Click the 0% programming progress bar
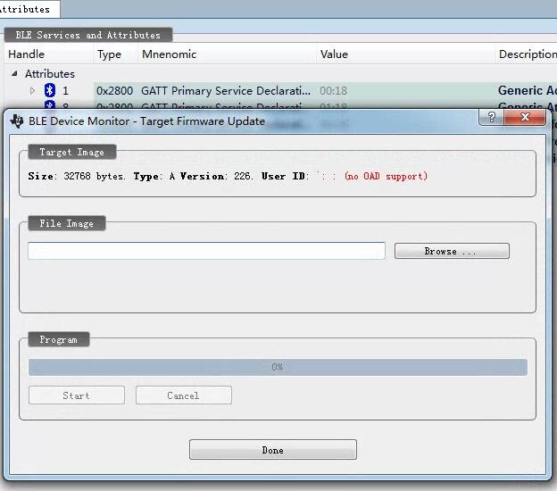This screenshot has width=557, height=491. tap(278, 367)
